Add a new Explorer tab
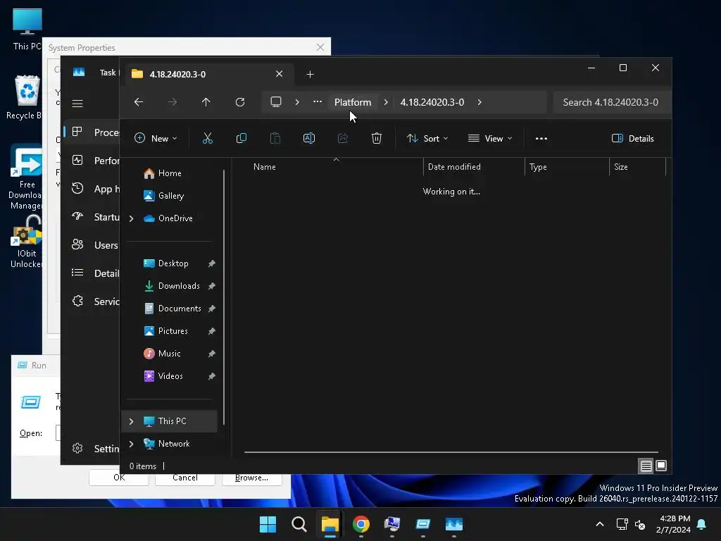 pos(310,74)
